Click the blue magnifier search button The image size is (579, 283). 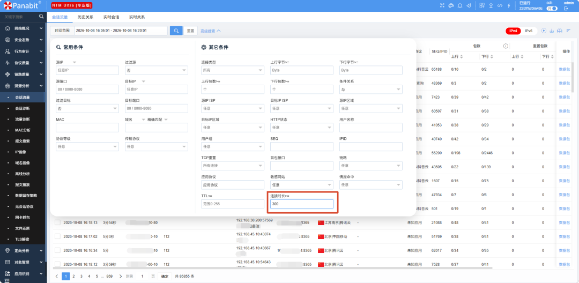click(x=176, y=31)
